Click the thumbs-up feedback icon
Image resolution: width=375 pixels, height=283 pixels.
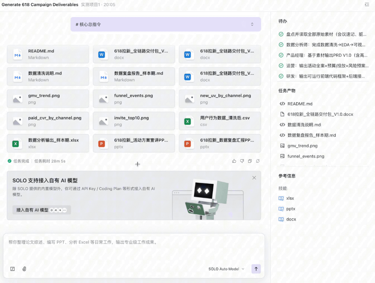(x=234, y=161)
